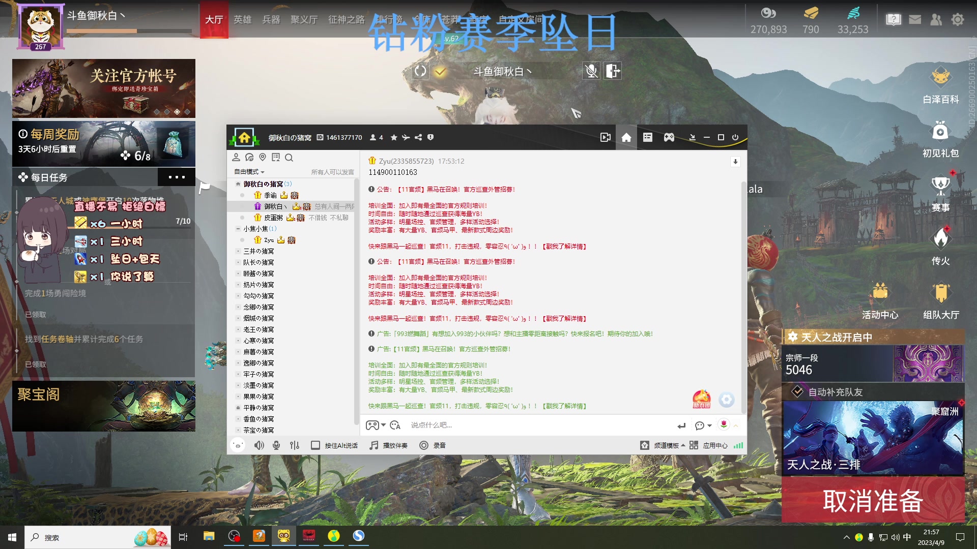Open the game settings gear icon

click(958, 19)
